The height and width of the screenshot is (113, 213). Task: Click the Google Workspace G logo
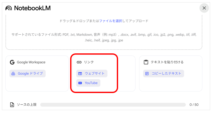[12, 62]
